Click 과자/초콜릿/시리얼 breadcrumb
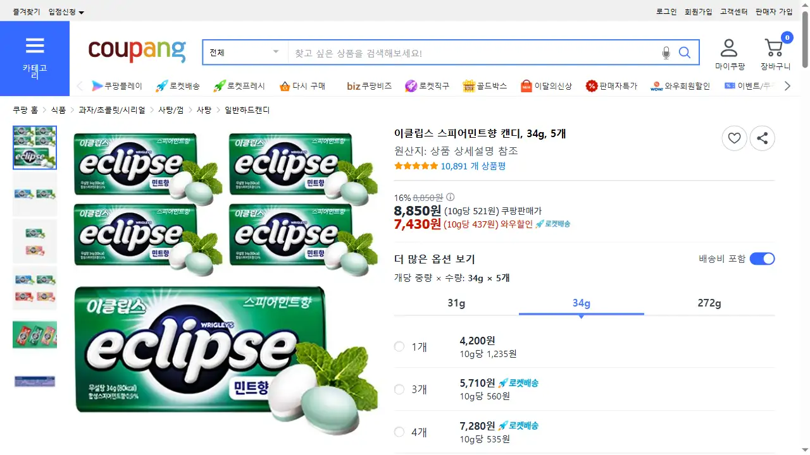Viewport: 810px width, 455px height. tap(111, 110)
